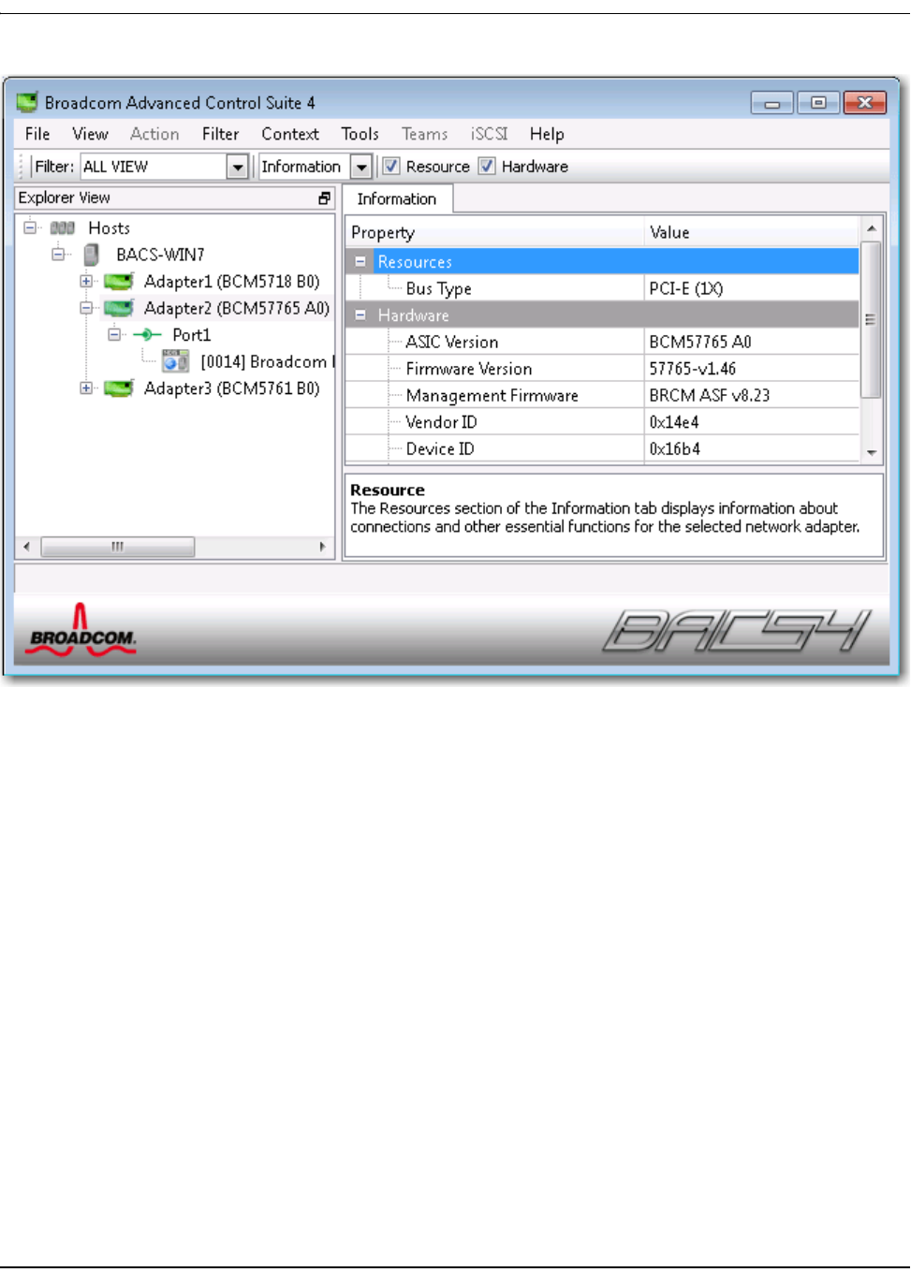The width and height of the screenshot is (911, 1287).
Task: Collapse the Hosts tree node
Action: [x=30, y=227]
